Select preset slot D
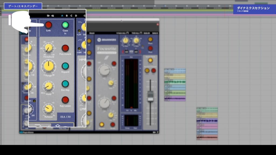The width and height of the screenshot is (276, 155). point(76,16)
